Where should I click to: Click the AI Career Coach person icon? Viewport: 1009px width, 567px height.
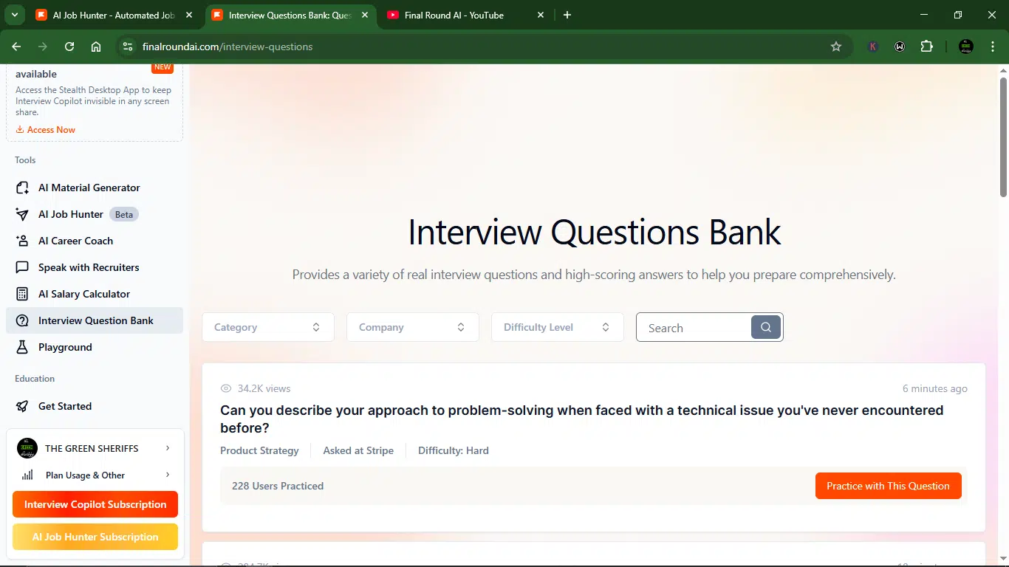point(23,241)
